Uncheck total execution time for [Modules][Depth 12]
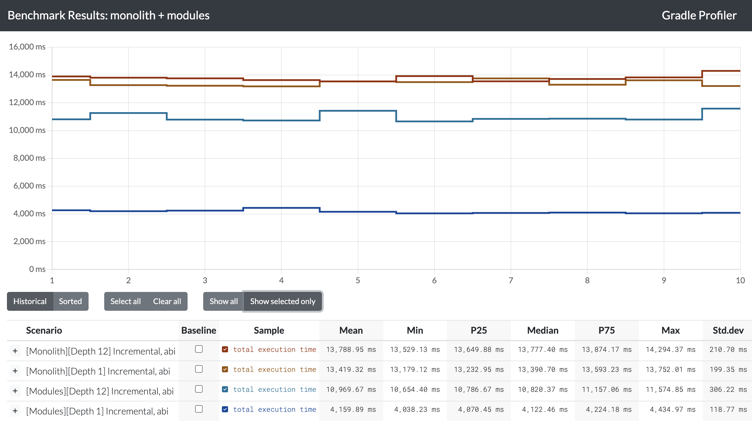Screen dimensions: 752x424 (225, 389)
